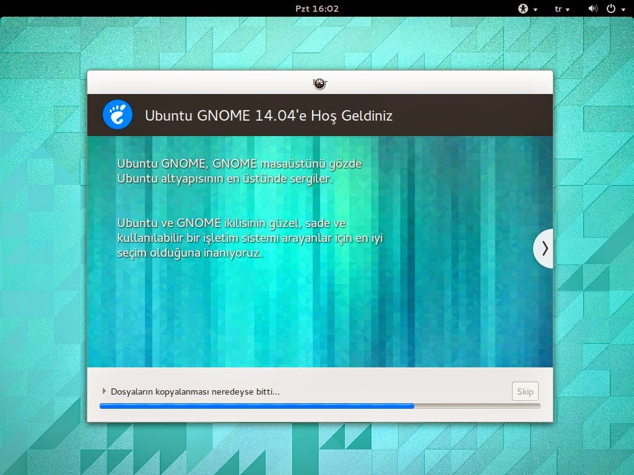This screenshot has height=475, width=634.
Task: Click the blue installation progress bar
Action: 320,406
